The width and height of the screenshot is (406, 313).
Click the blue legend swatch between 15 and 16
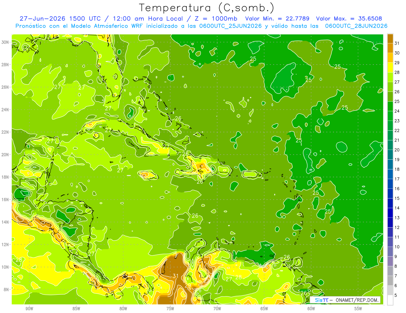390,193
